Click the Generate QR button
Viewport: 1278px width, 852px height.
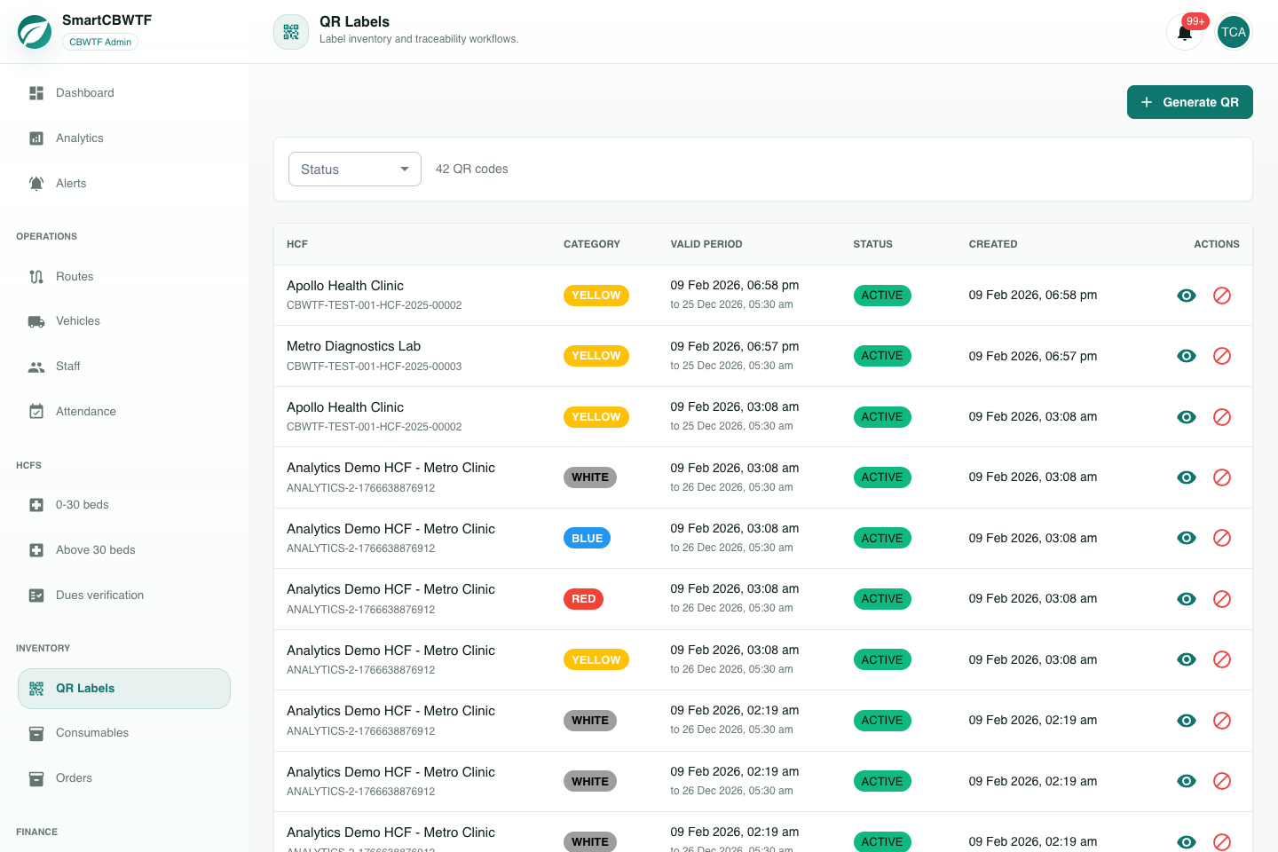click(x=1189, y=102)
